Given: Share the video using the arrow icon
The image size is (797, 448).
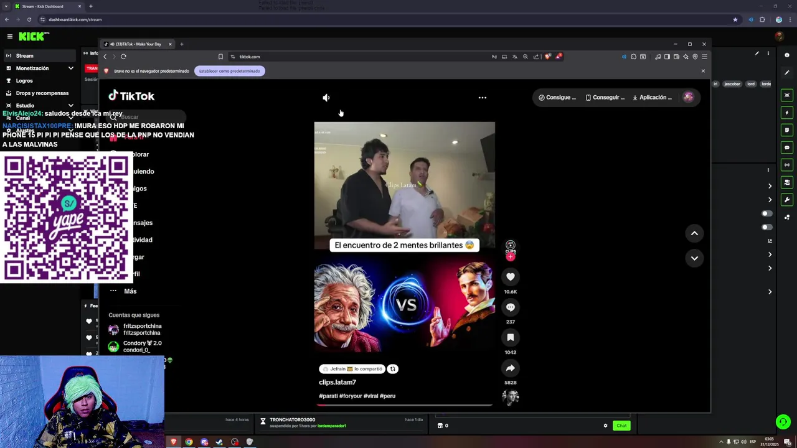Looking at the screenshot, I should 510,368.
